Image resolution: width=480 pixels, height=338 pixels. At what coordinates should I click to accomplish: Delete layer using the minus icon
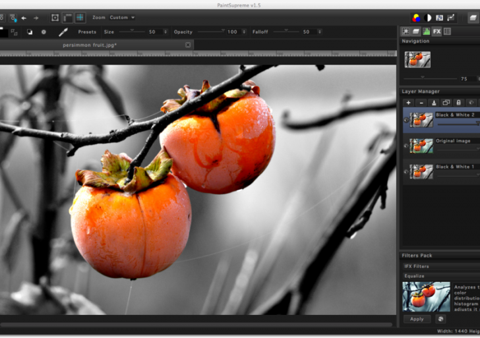(x=421, y=103)
